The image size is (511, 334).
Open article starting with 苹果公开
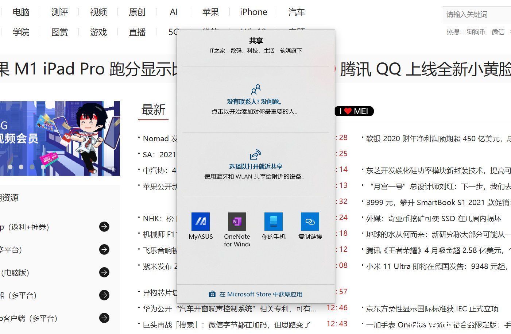point(160,187)
